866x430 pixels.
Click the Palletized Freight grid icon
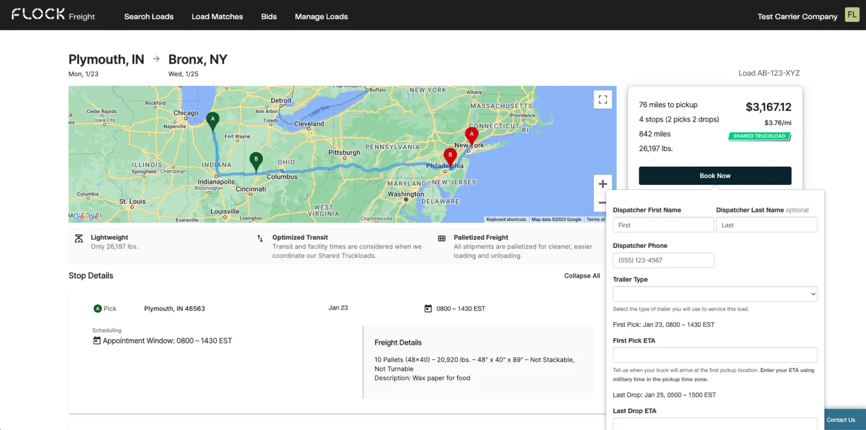tap(442, 238)
